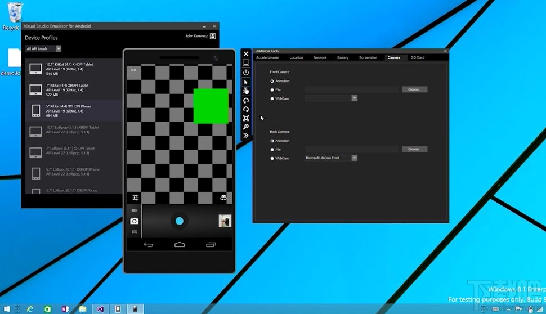Select video recording mode icon
Screen dimensions: 546x314
click(x=134, y=210)
